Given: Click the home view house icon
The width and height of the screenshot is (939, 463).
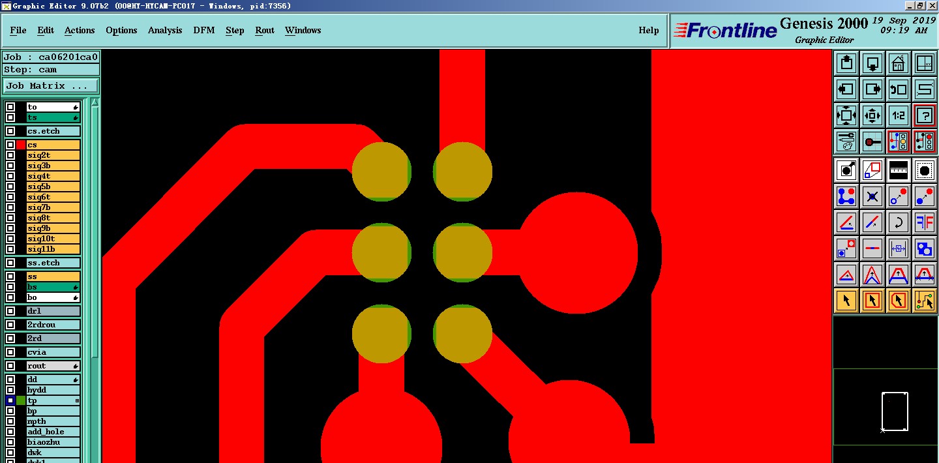Looking at the screenshot, I should [x=899, y=63].
